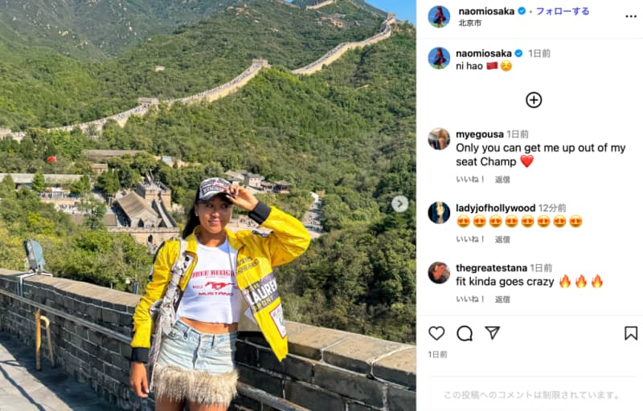The image size is (643, 411).
Task: Click the フォローする follow button
Action: (563, 11)
